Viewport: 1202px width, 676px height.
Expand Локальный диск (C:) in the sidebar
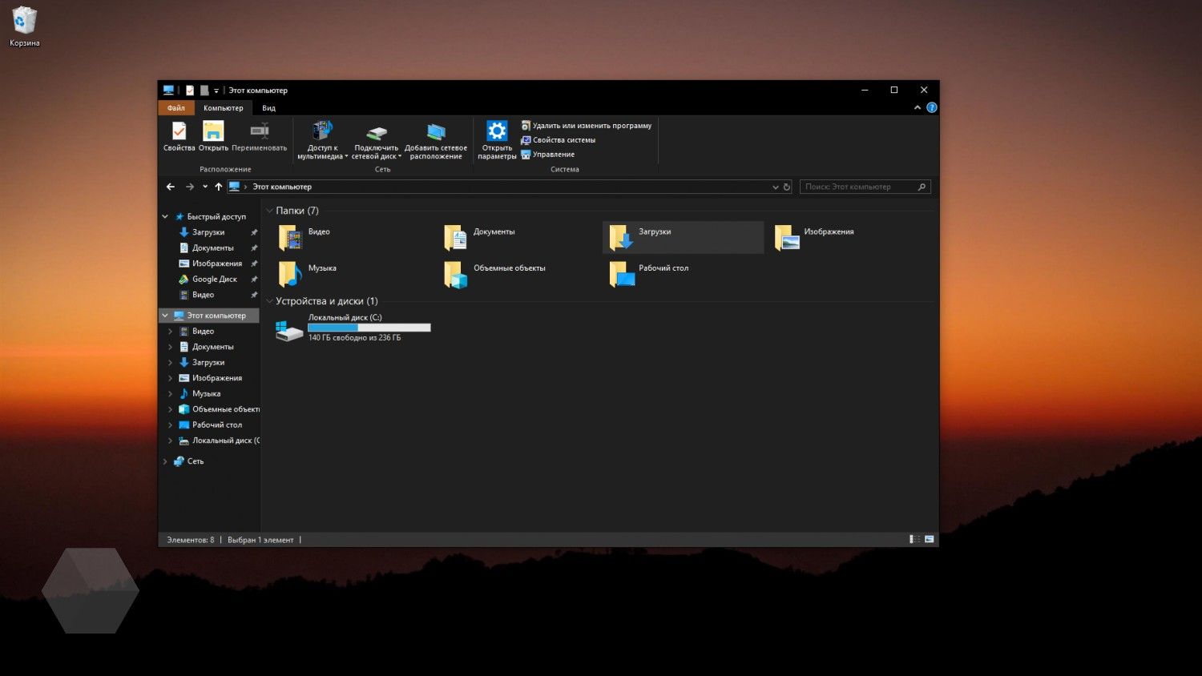[x=170, y=440]
